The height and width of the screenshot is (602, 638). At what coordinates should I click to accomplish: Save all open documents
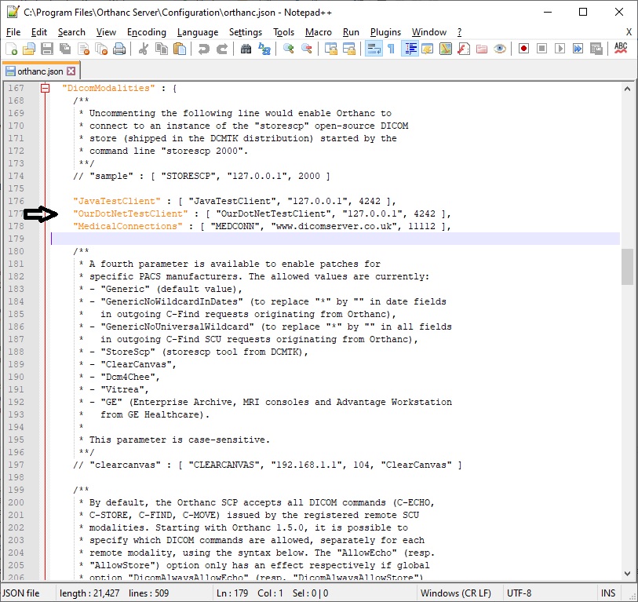pyautogui.click(x=64, y=49)
